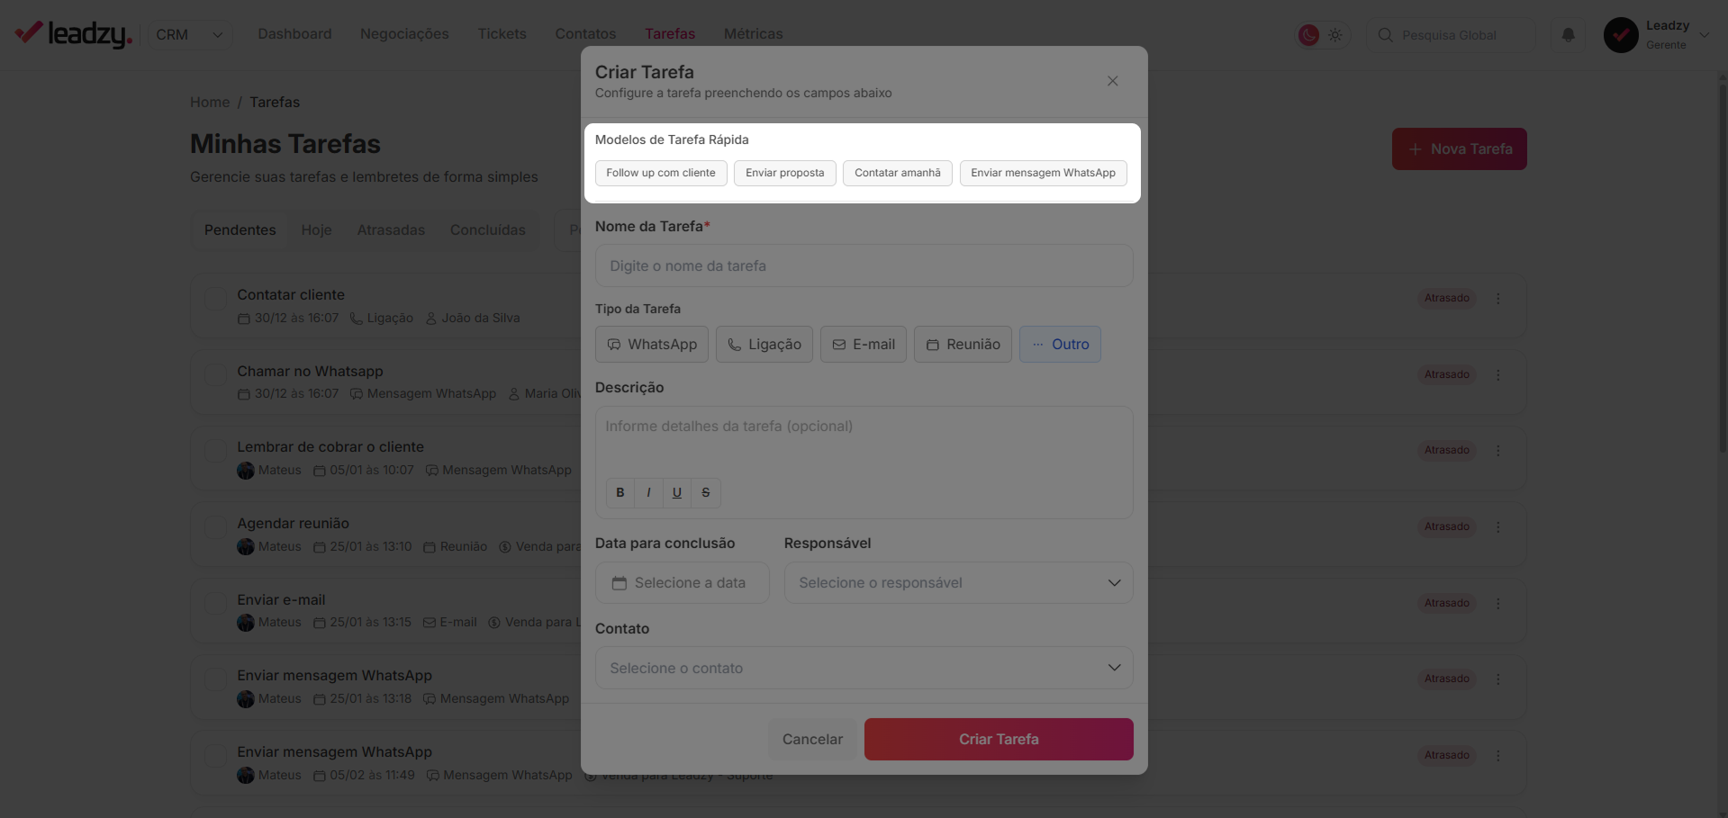Apply Contatar amanhã template
Screen dimensions: 1728x818
898,173
